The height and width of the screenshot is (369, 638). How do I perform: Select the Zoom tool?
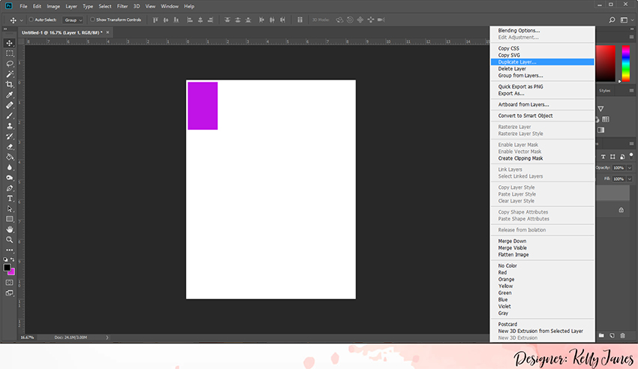tap(9, 240)
